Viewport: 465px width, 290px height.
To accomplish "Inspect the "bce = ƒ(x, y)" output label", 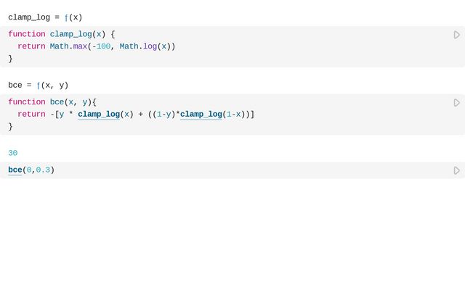I will tap(38, 86).
